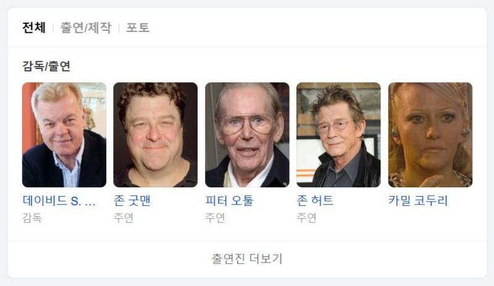Switch to the 출연/제작 tab
Image resolution: width=494 pixels, height=286 pixels.
point(86,28)
